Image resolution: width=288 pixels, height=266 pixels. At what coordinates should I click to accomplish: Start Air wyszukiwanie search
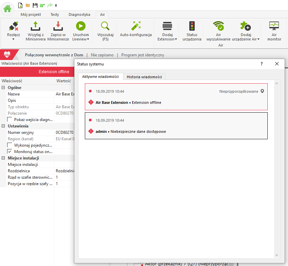pyautogui.click(x=218, y=26)
